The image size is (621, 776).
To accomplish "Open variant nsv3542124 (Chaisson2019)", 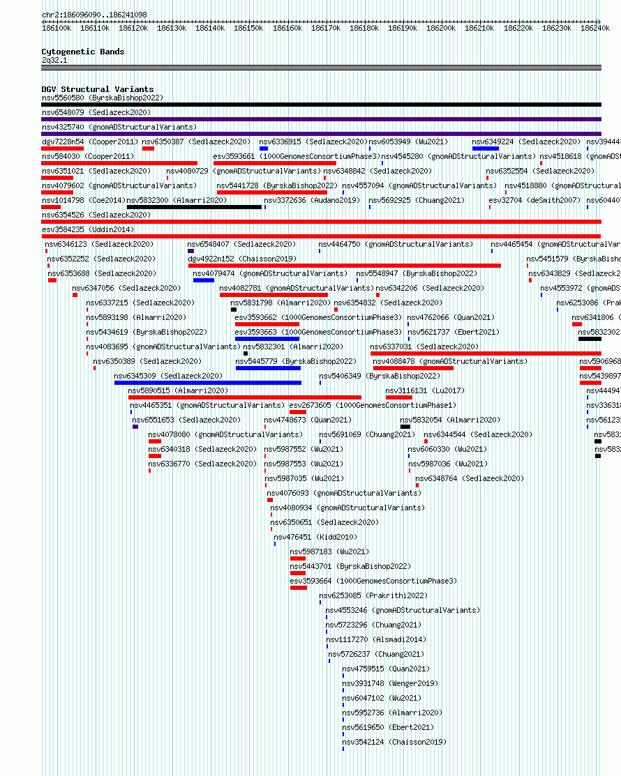I will [x=394, y=742].
